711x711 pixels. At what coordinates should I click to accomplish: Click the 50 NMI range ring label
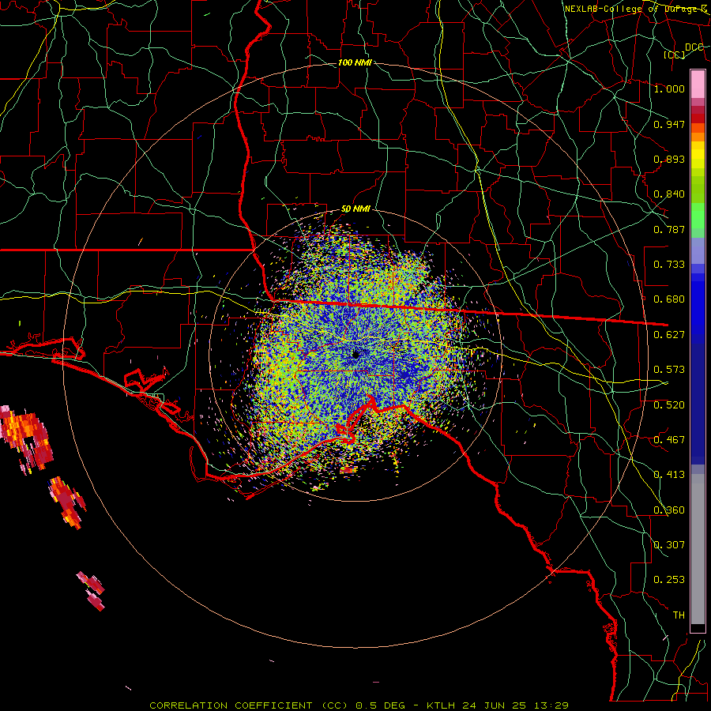[x=356, y=209]
